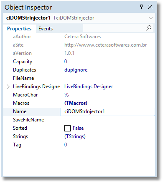Image resolution: width=163 pixels, height=183 pixels.
Task: Click the Capacity value 0
Action: (x=66, y=62)
